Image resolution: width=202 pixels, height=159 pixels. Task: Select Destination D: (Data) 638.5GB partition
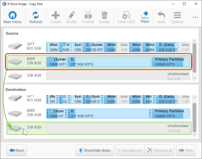point(167,99)
